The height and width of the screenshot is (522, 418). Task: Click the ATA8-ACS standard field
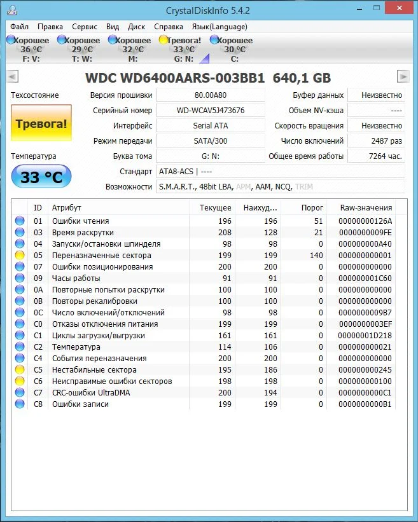tap(281, 172)
